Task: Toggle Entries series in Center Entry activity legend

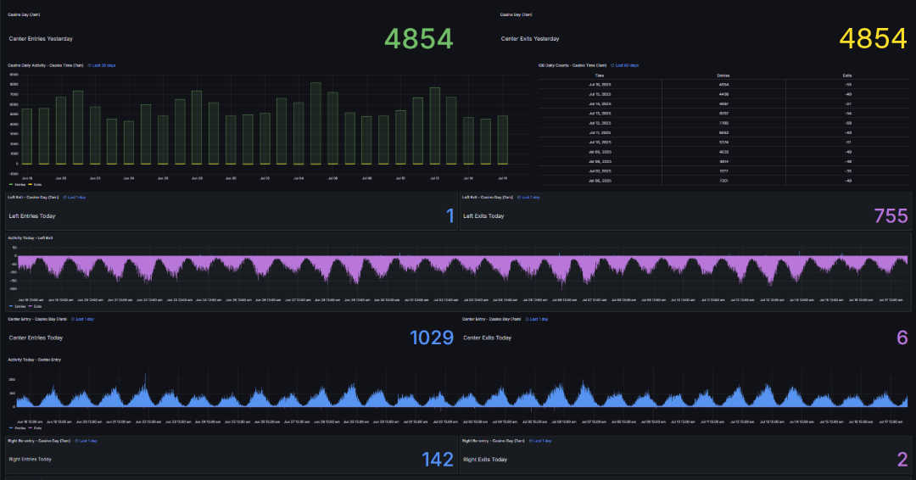Action: point(18,428)
